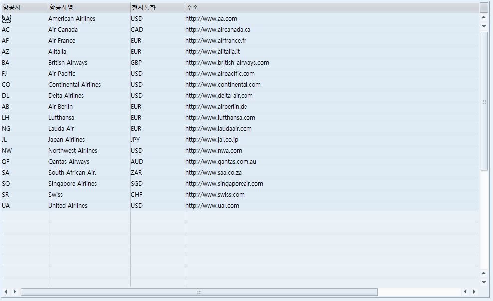Image resolution: width=493 pixels, height=301 pixels.
Task: Click http://www.airfrance.fr address cell
Action: 332,41
